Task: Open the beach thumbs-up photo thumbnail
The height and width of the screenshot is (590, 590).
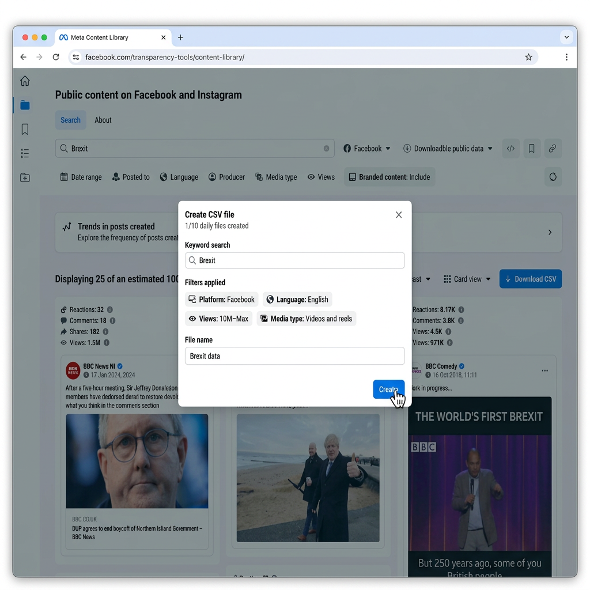Action: point(308,478)
